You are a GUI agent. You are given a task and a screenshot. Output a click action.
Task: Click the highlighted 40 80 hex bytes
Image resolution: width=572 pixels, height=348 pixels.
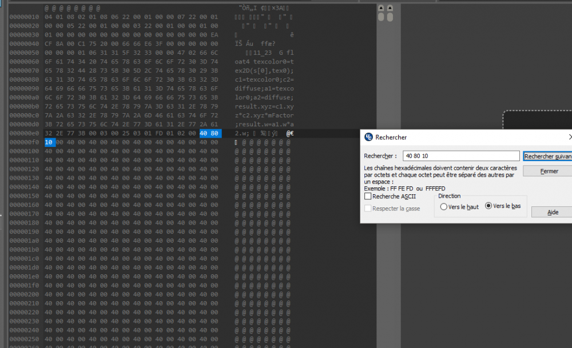tap(209, 133)
